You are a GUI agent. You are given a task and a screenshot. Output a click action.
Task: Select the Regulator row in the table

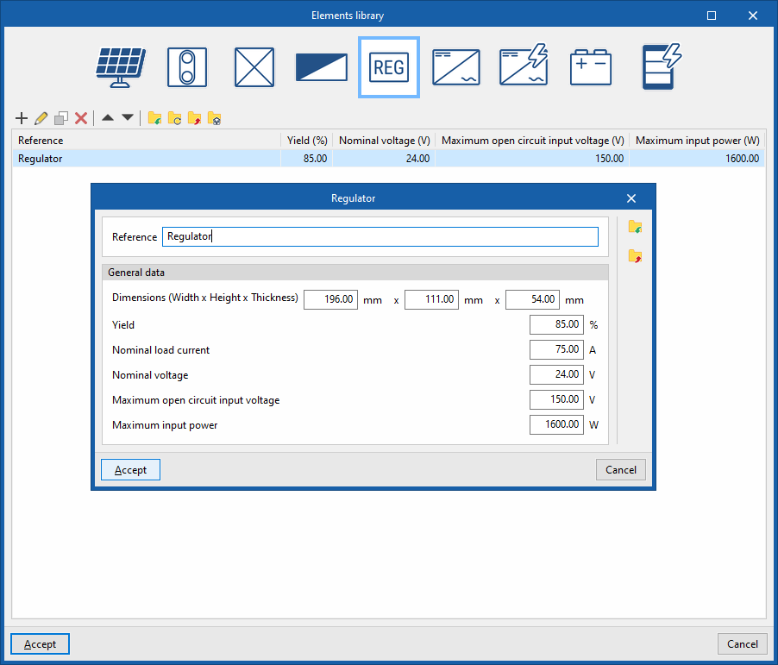[x=388, y=159]
